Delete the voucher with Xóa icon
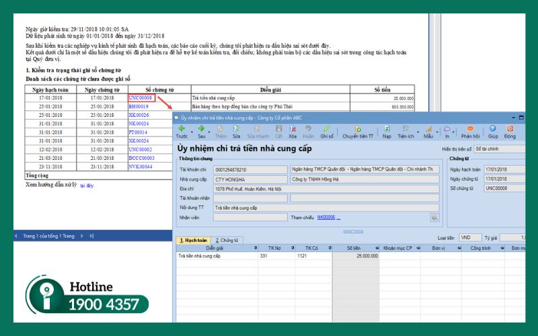Viewport: 538px width, 336px height. point(293,130)
